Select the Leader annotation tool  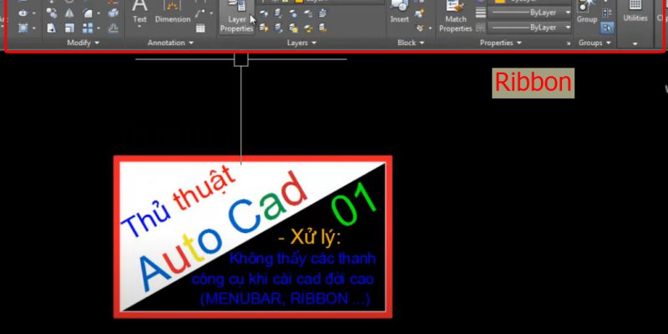[200, 13]
